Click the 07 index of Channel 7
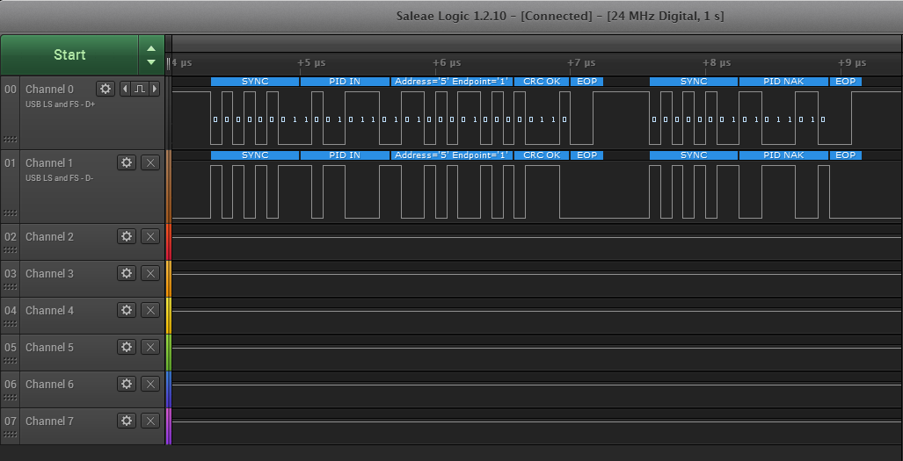 click(x=11, y=421)
